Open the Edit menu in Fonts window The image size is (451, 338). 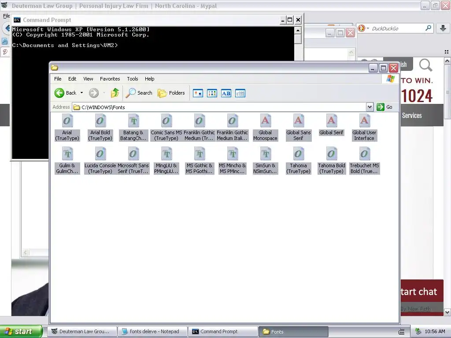(x=72, y=79)
